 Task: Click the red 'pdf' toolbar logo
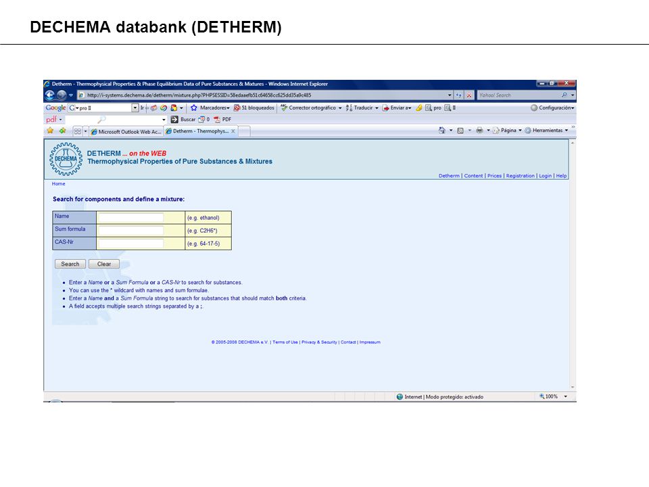point(51,119)
